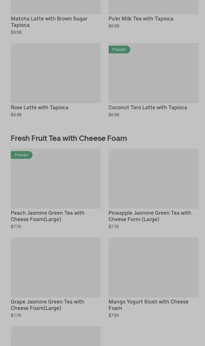Click the Coconut Taro Latte with Tapioca title
205x346 pixels.
[148, 107]
